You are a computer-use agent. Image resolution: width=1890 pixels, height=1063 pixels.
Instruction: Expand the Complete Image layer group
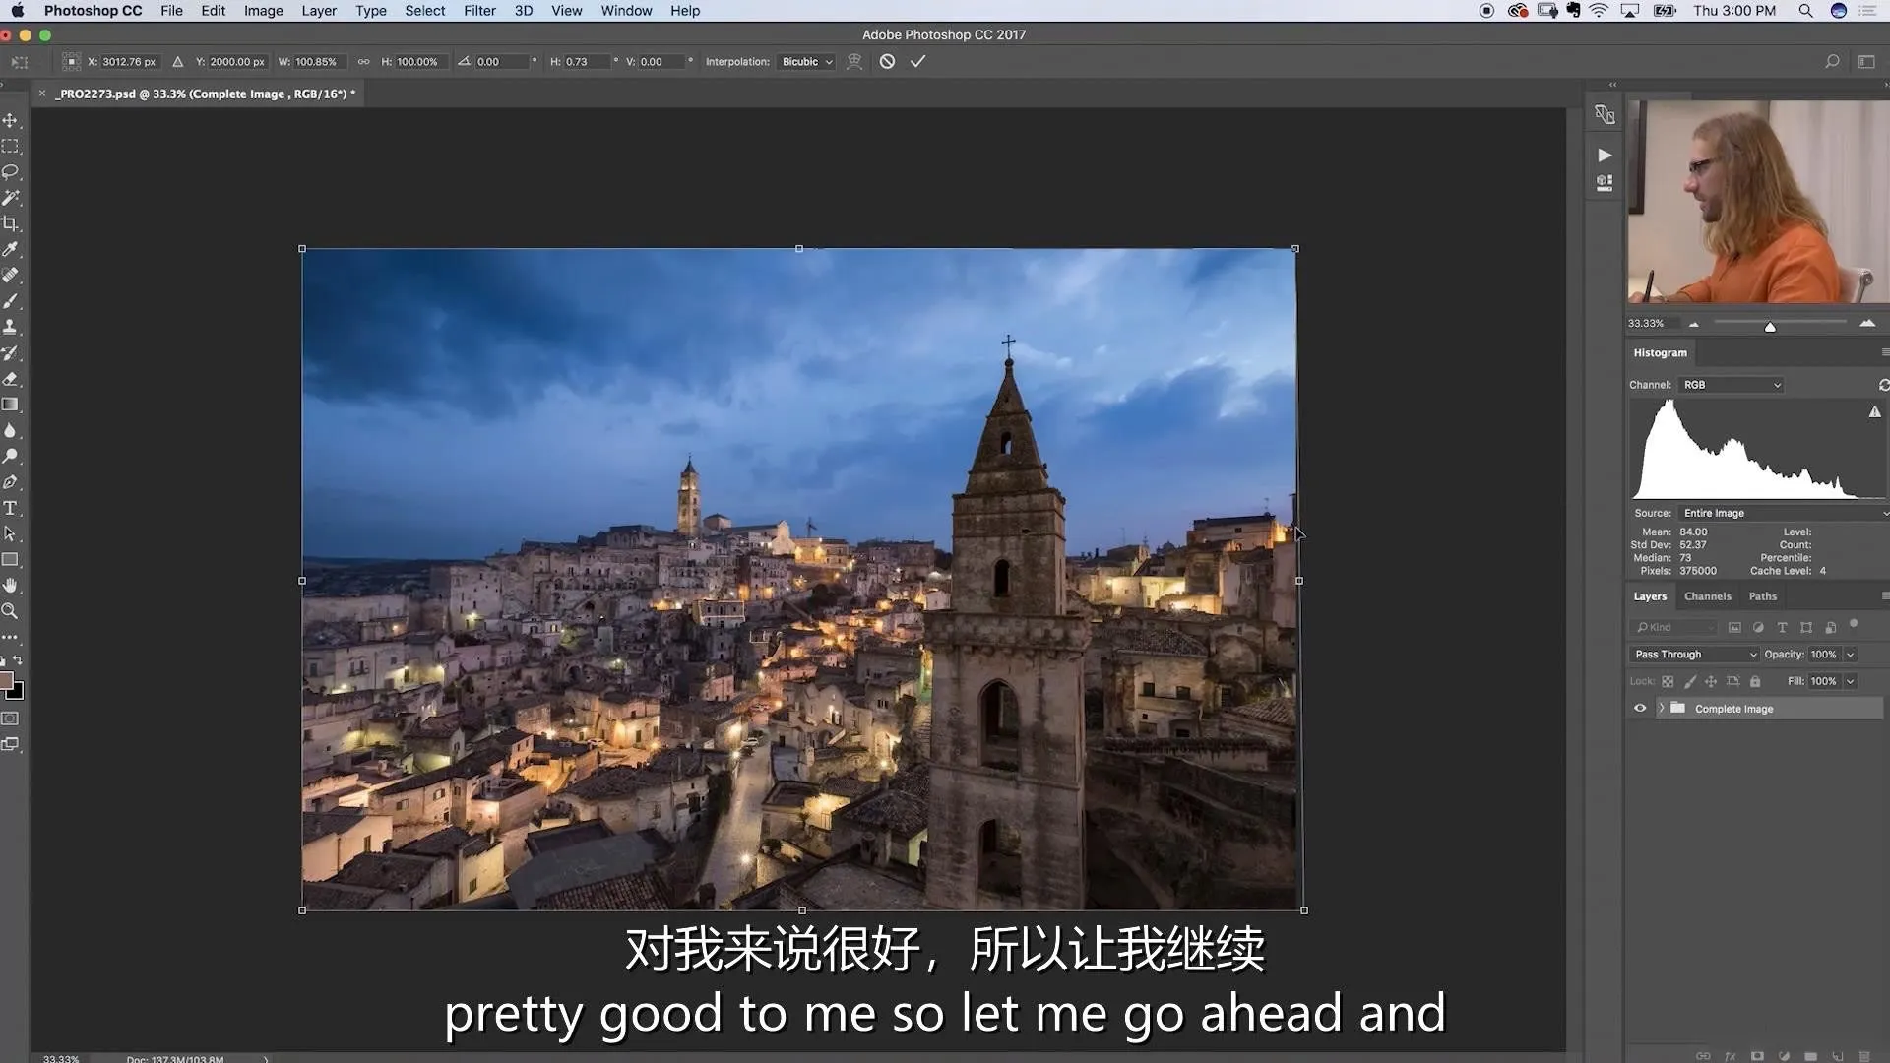tap(1661, 708)
